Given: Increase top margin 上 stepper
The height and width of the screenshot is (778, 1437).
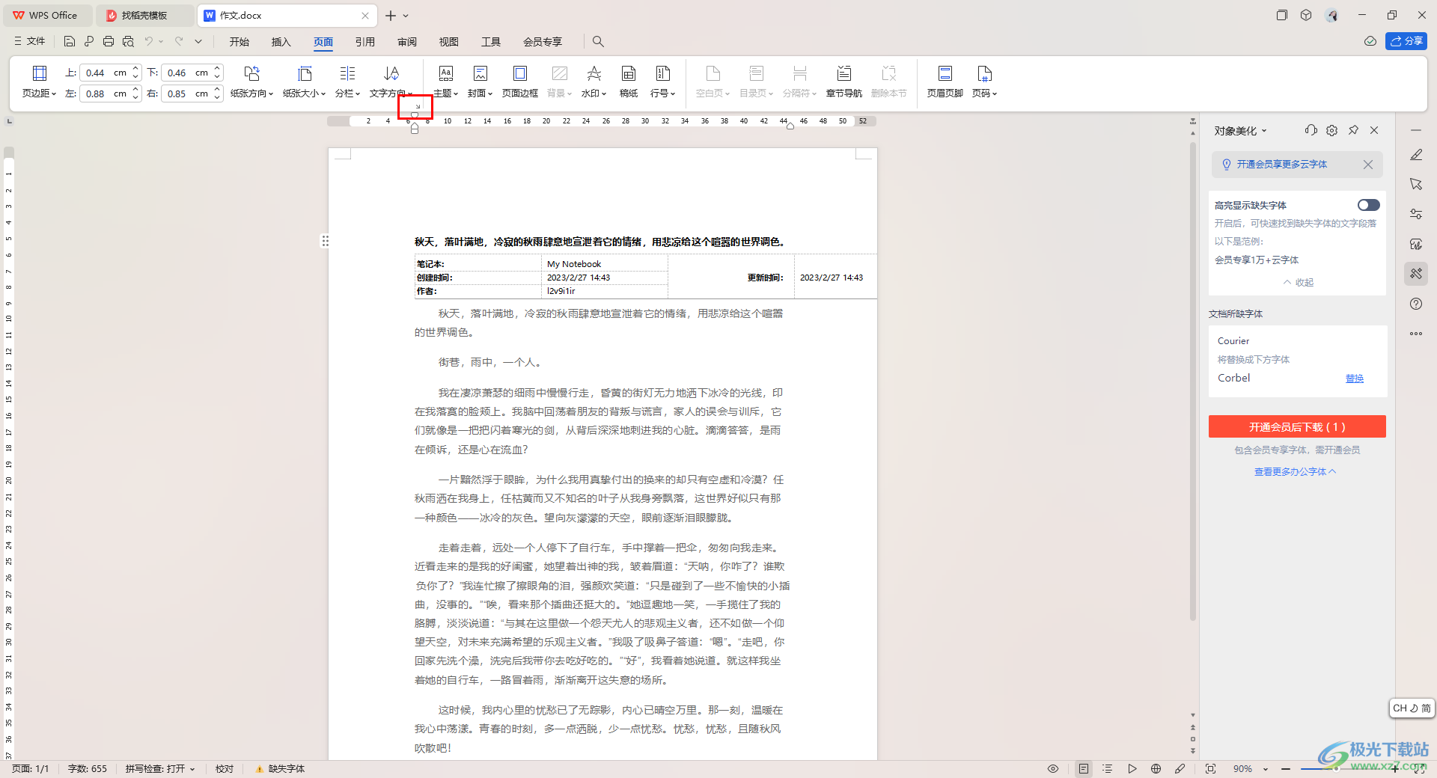Looking at the screenshot, I should tap(135, 69).
